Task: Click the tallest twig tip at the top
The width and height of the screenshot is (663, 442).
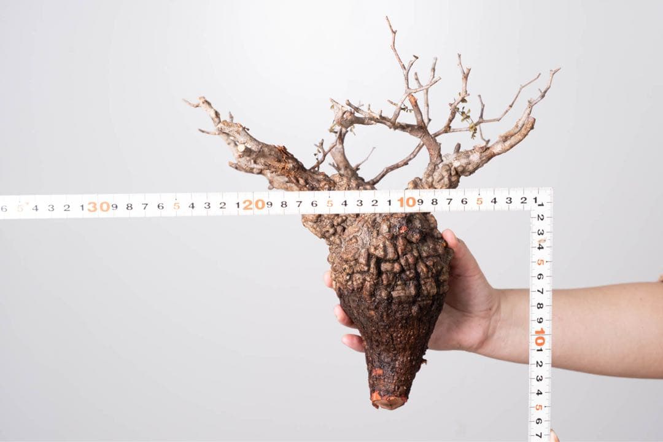Action: [x=388, y=20]
